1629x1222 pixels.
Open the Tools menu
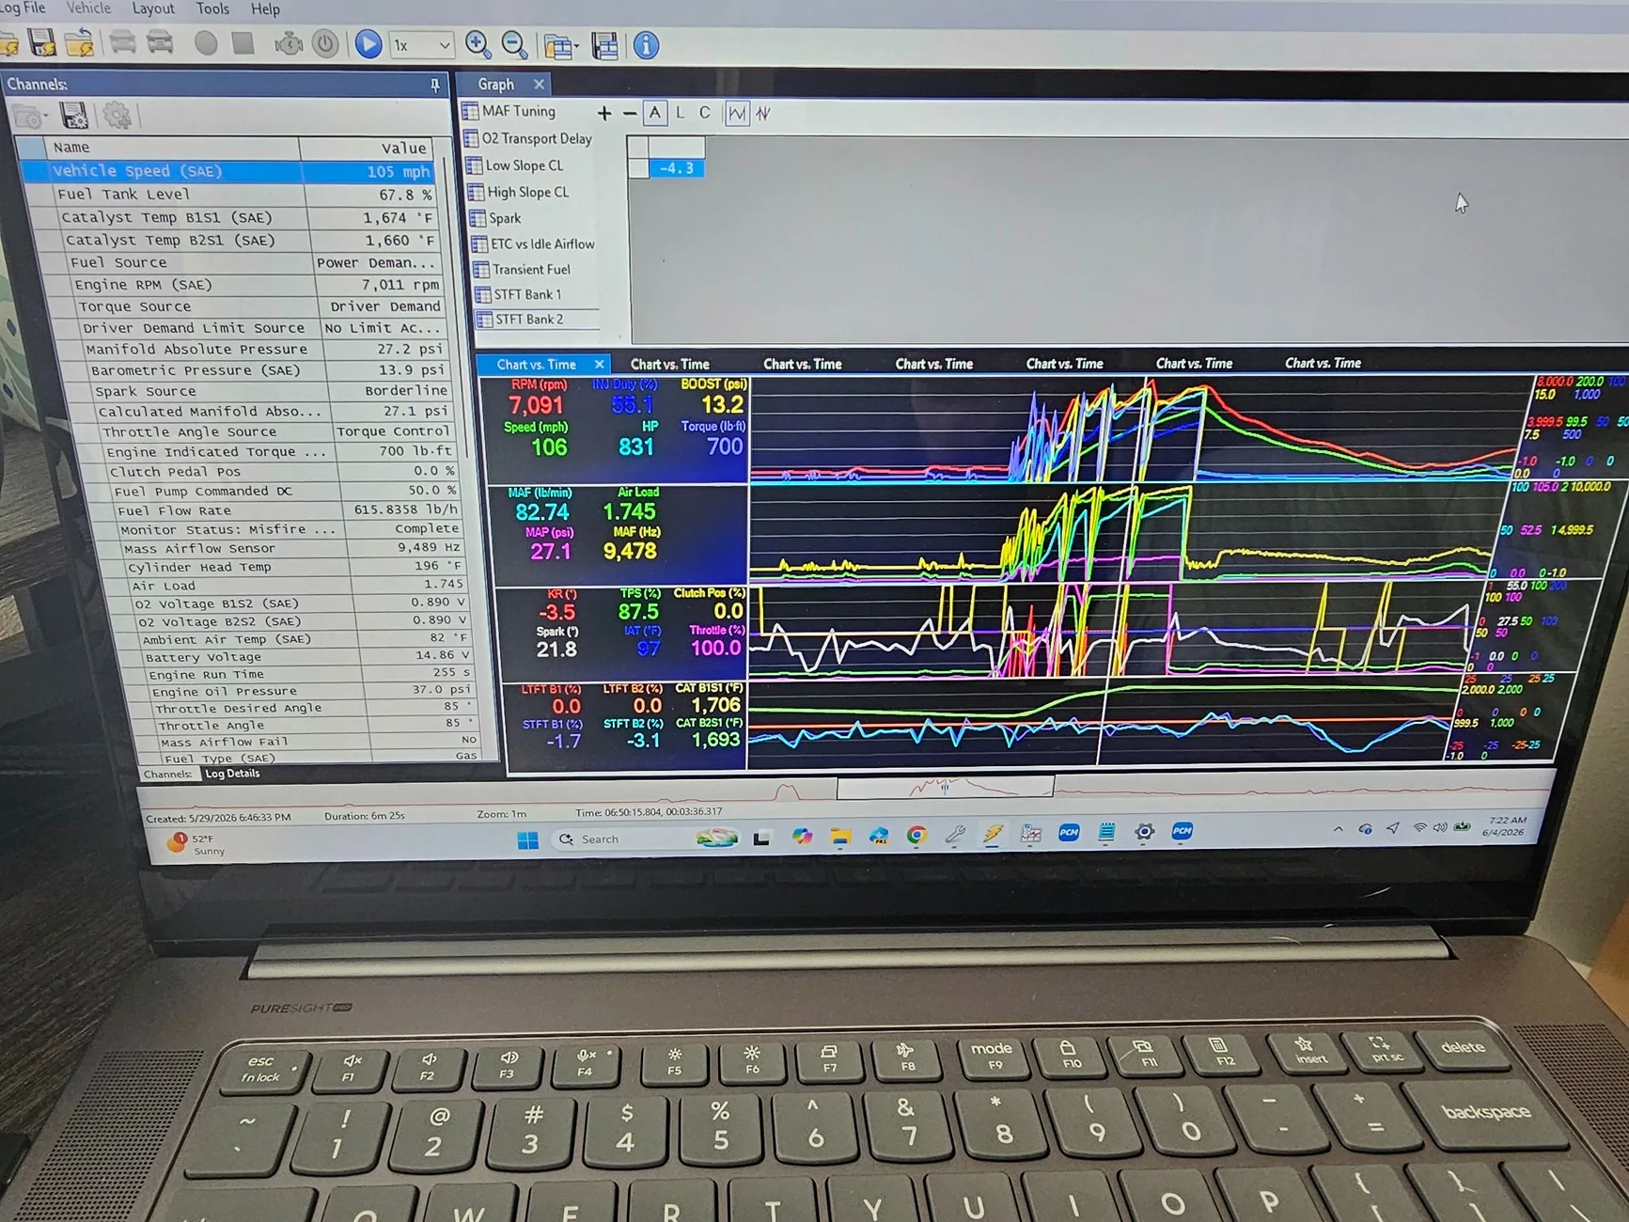tap(212, 8)
